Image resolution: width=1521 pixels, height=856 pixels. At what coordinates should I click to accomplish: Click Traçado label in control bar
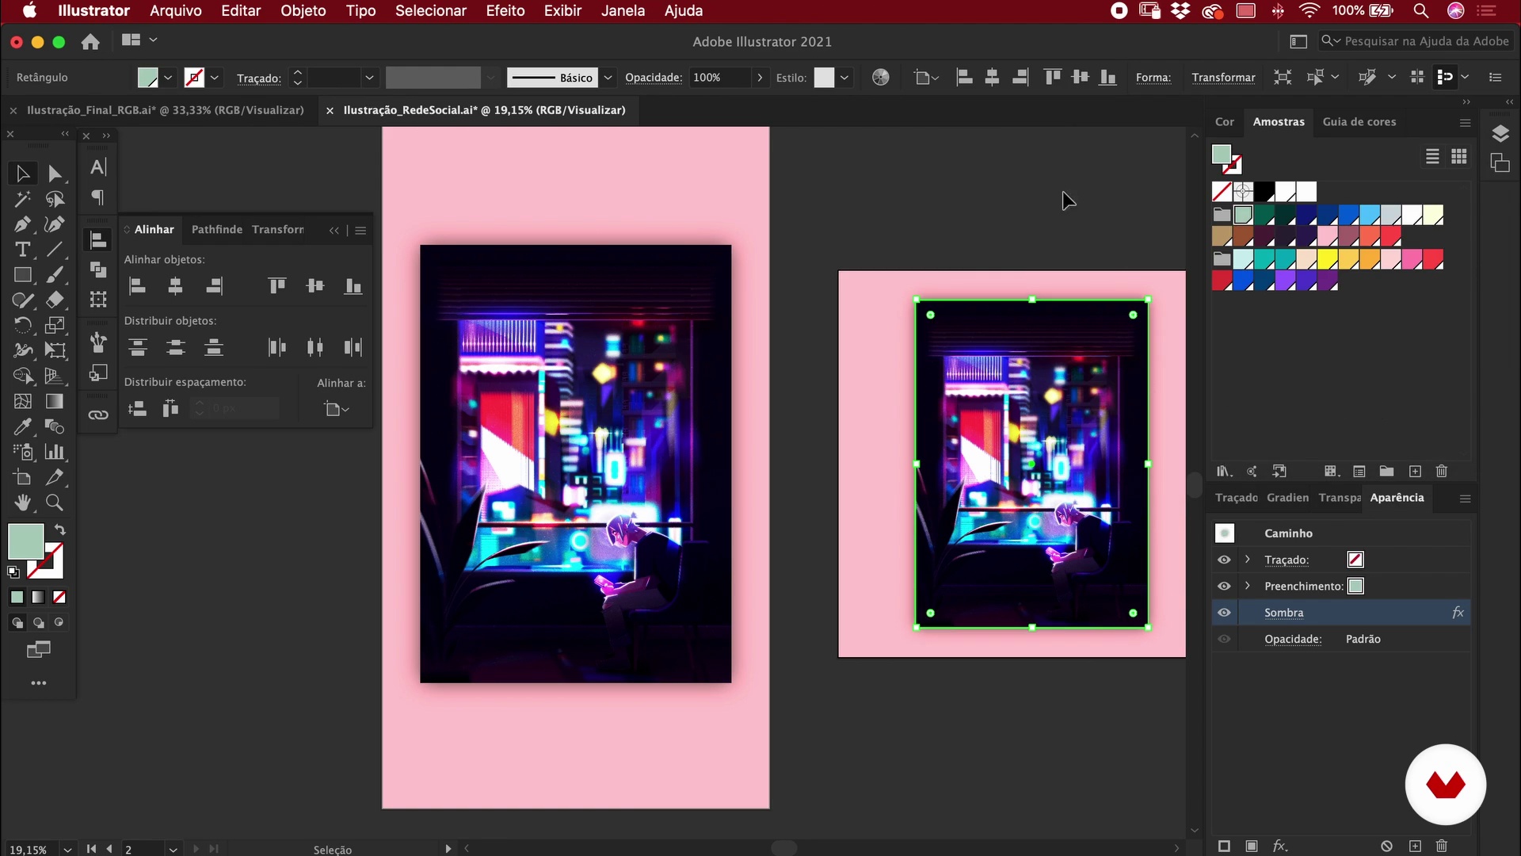point(259,78)
